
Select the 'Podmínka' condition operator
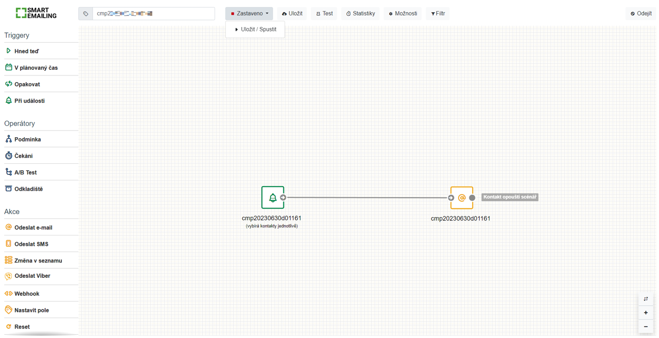click(x=27, y=139)
